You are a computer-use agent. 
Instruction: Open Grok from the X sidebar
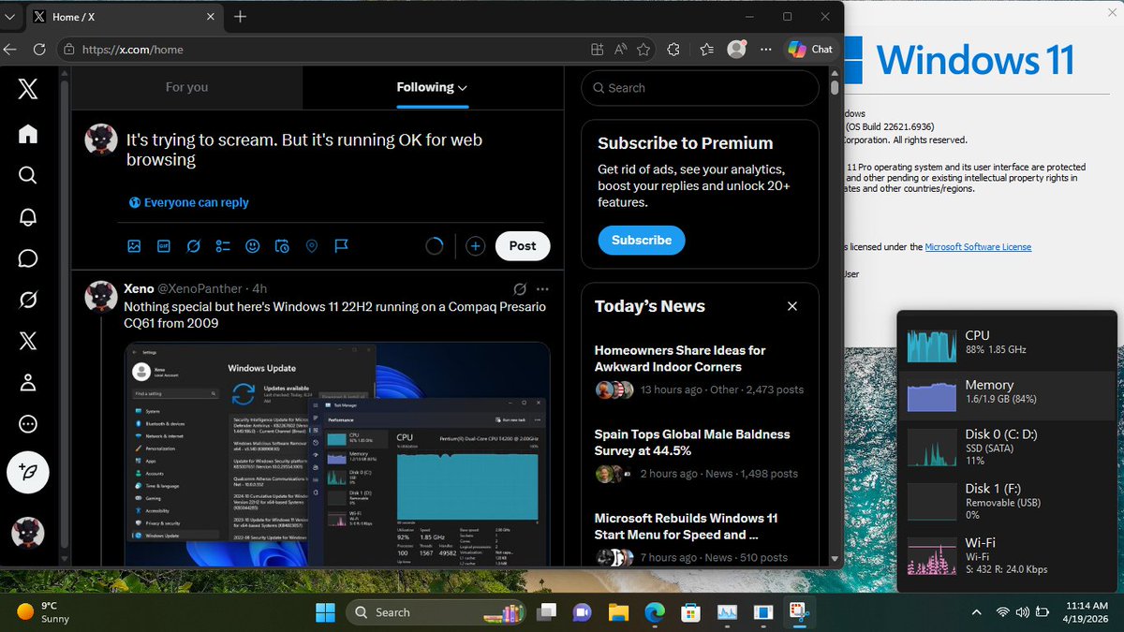click(28, 300)
